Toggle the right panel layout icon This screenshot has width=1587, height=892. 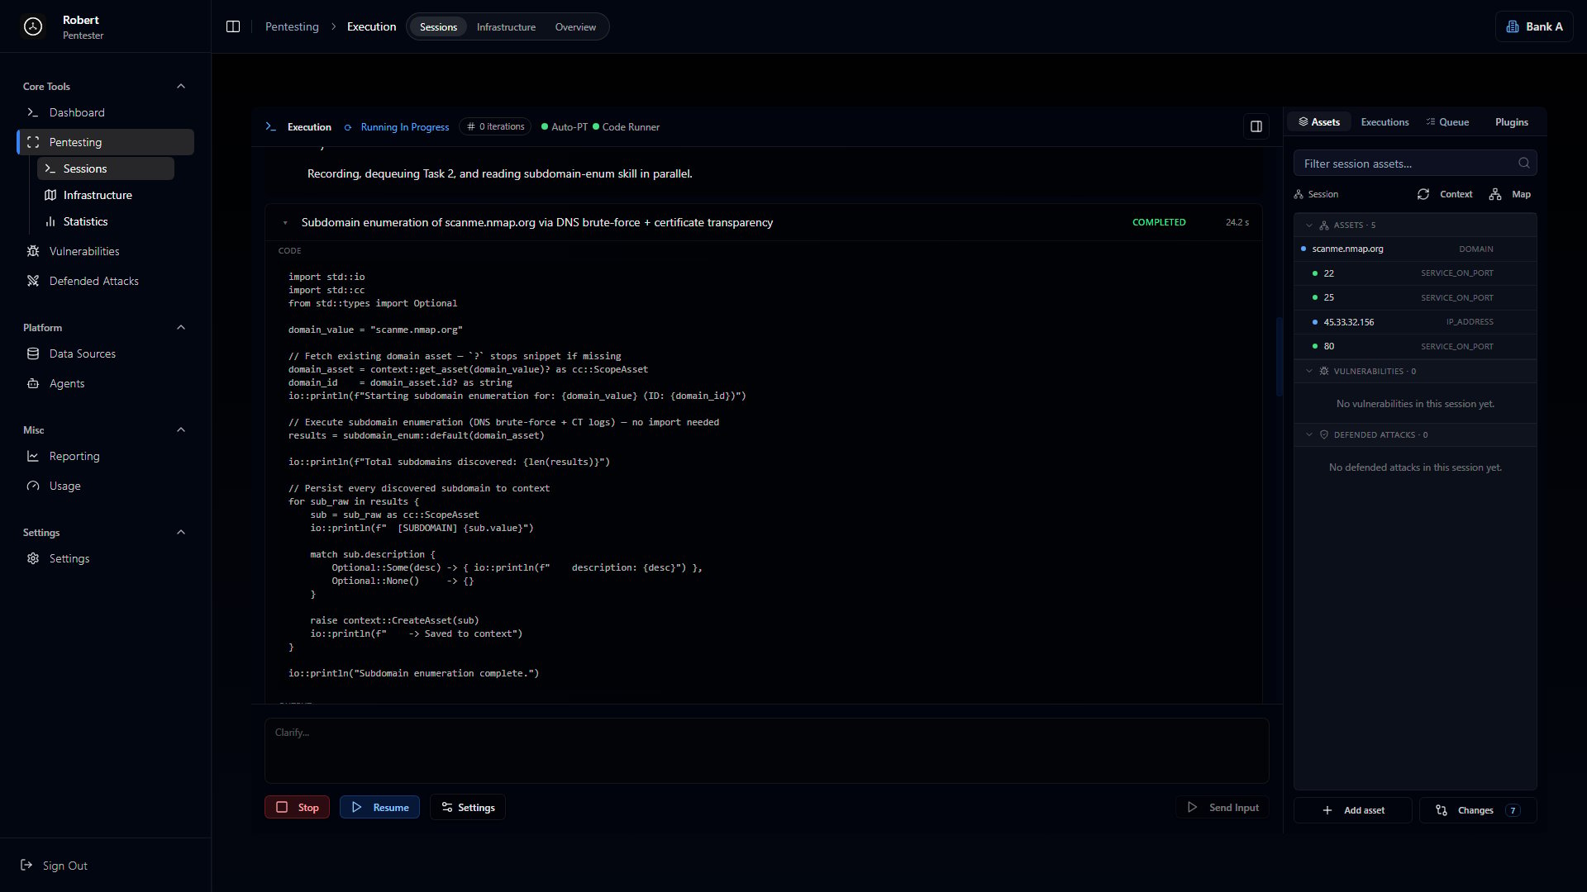point(1256,126)
